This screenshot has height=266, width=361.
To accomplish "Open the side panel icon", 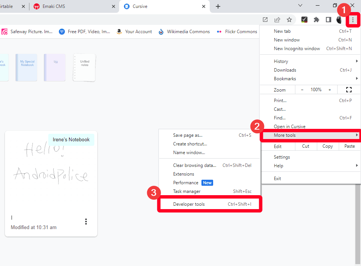I will tap(328, 19).
